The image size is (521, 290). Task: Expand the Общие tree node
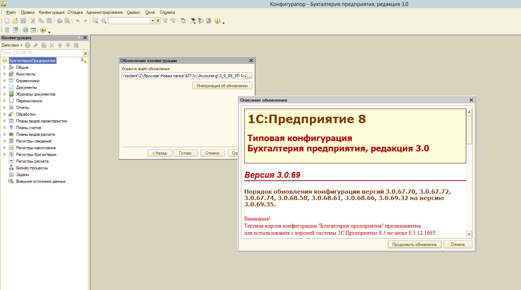pyautogui.click(x=4, y=67)
